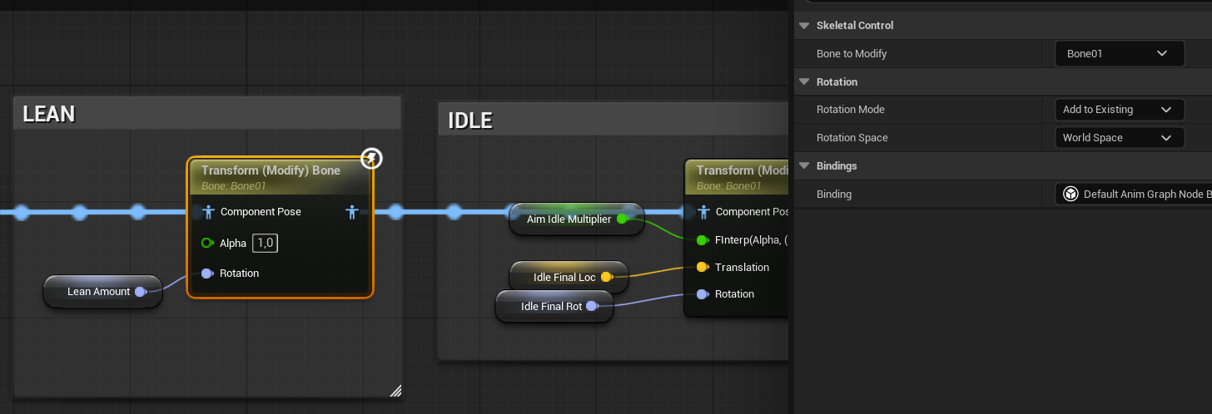
Task: Click Rotation input pin on LEAN Transform node
Action: click(207, 274)
